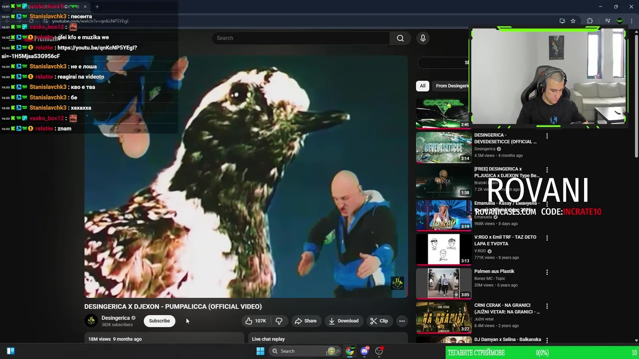Click the Clip button
This screenshot has height=359, width=639.
[379, 321]
